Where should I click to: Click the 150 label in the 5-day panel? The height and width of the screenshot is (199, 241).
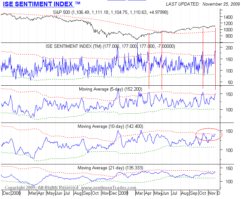click(x=229, y=94)
